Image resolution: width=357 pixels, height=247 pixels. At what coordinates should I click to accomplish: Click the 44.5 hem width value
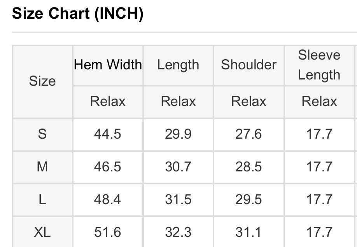click(108, 134)
